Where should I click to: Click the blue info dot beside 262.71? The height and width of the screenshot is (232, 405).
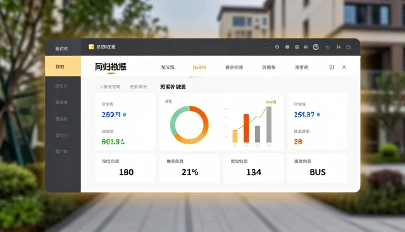click(125, 115)
